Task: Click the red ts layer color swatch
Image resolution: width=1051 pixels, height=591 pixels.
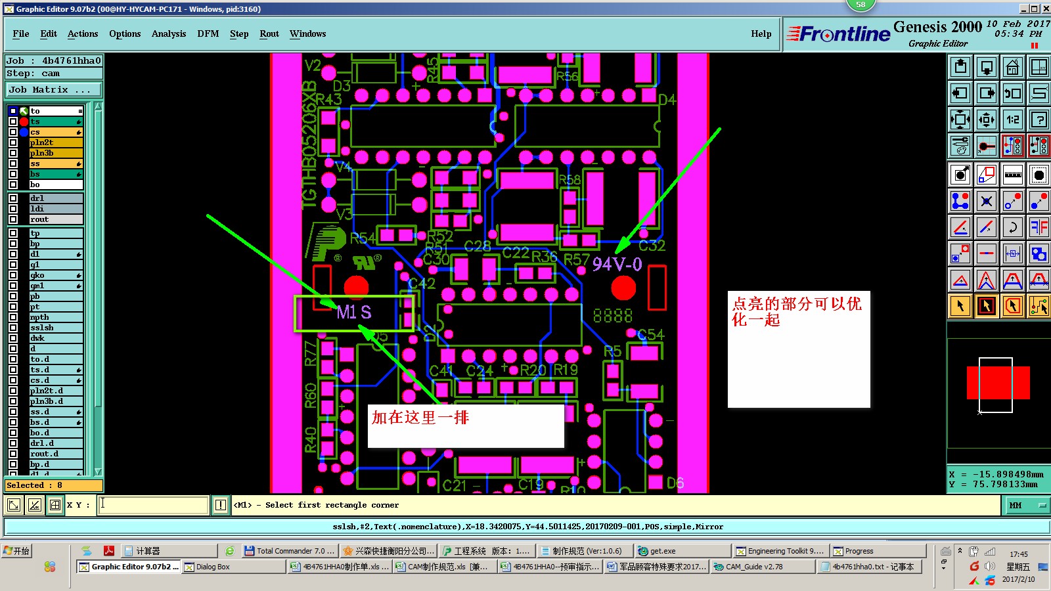Action: point(24,121)
